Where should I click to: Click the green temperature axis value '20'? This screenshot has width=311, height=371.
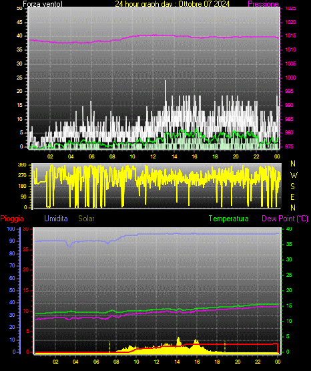coord(289,290)
